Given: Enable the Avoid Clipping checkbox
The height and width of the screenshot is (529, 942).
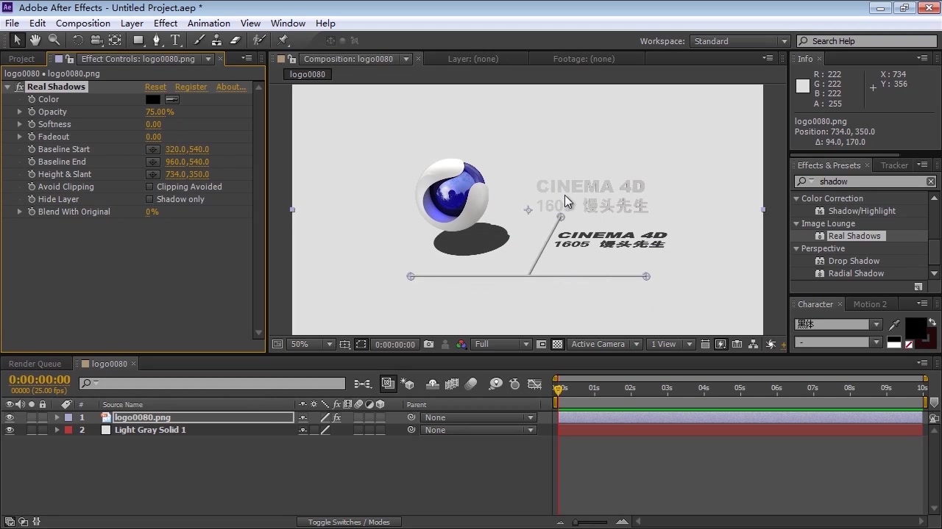Looking at the screenshot, I should click(x=149, y=187).
